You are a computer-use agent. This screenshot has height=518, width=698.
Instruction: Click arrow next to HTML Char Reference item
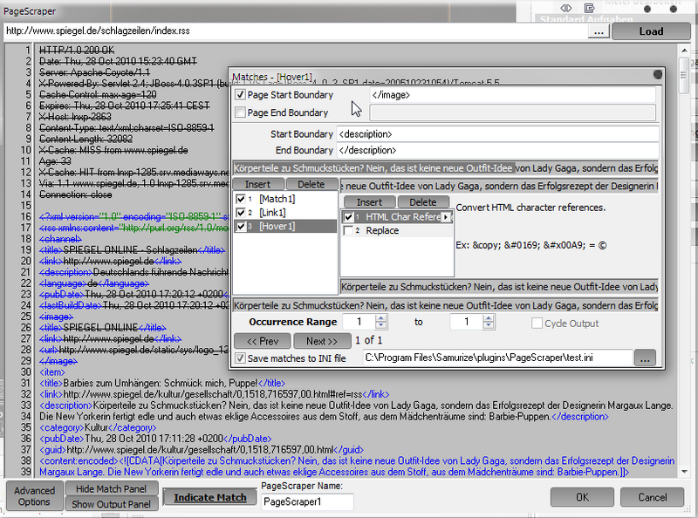(446, 217)
